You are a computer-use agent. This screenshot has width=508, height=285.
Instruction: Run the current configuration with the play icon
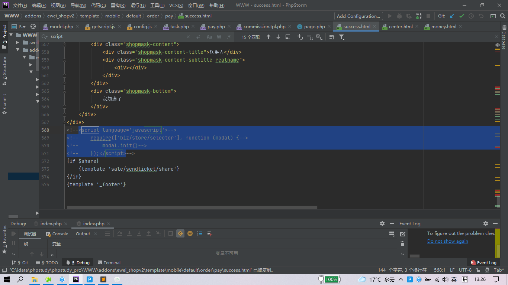pyautogui.click(x=390, y=16)
